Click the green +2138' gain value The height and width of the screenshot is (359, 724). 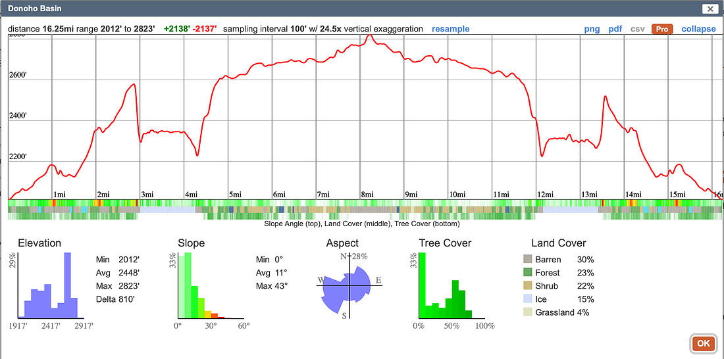click(x=177, y=29)
